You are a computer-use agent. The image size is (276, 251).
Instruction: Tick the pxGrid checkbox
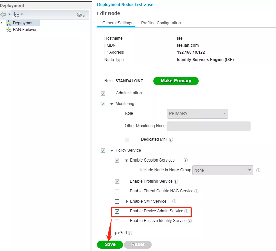coord(103,233)
